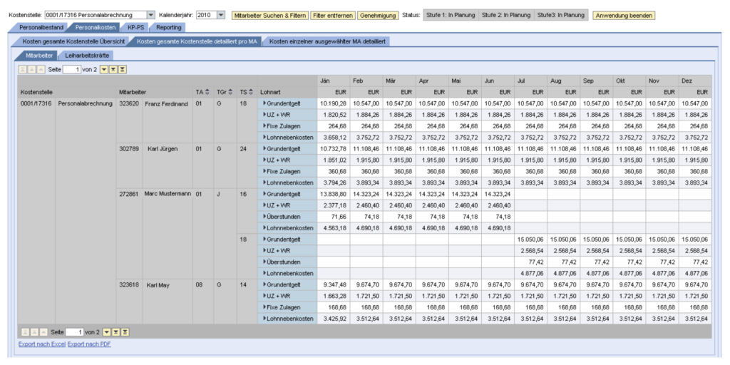Go to next row using top pager arrow
Screen dimensions: 730x365
(104, 69)
